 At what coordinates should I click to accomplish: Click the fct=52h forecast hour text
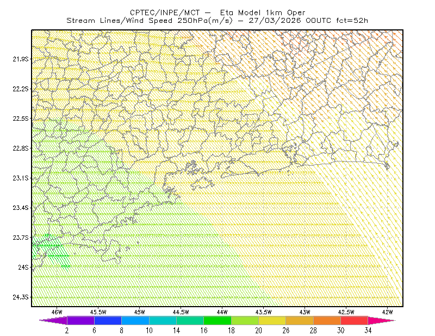352,21
